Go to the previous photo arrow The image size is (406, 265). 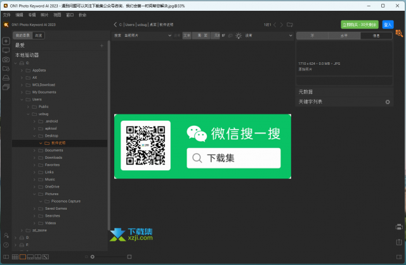[x=275, y=25]
